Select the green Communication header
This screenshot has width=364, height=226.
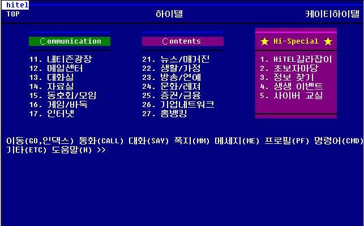(x=70, y=41)
